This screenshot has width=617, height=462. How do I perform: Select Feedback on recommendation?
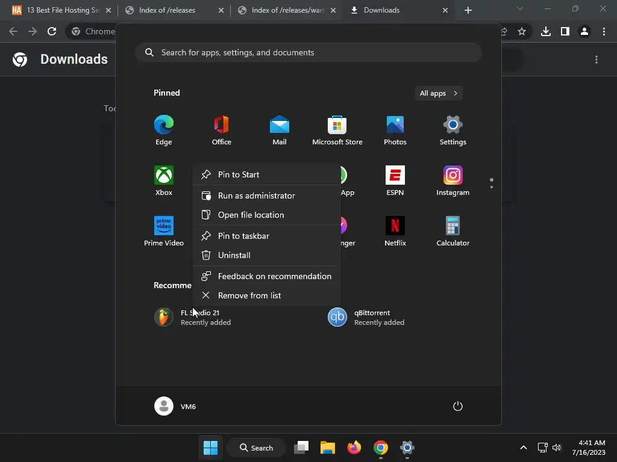click(x=266, y=276)
